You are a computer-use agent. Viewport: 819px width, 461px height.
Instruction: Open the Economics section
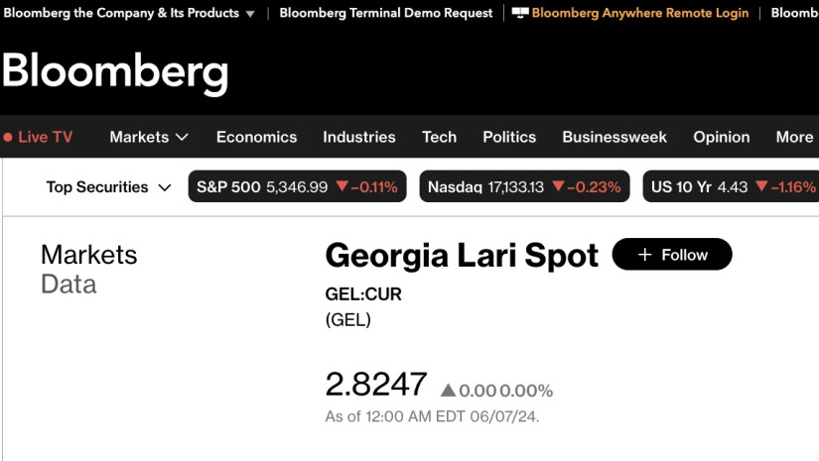(x=256, y=137)
